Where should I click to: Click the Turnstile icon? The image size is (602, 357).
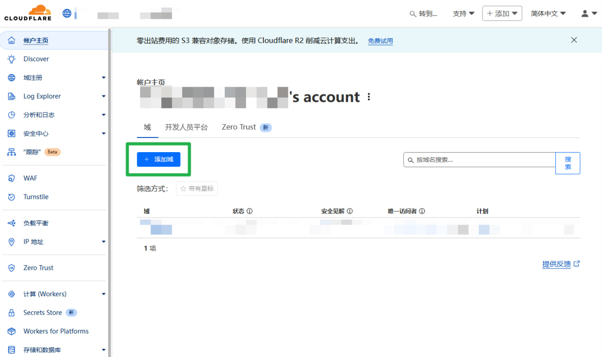[x=12, y=197]
